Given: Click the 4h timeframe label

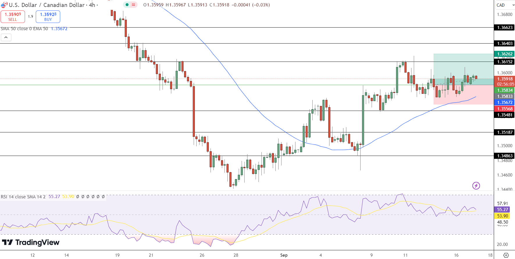Looking at the screenshot, I should (x=92, y=5).
